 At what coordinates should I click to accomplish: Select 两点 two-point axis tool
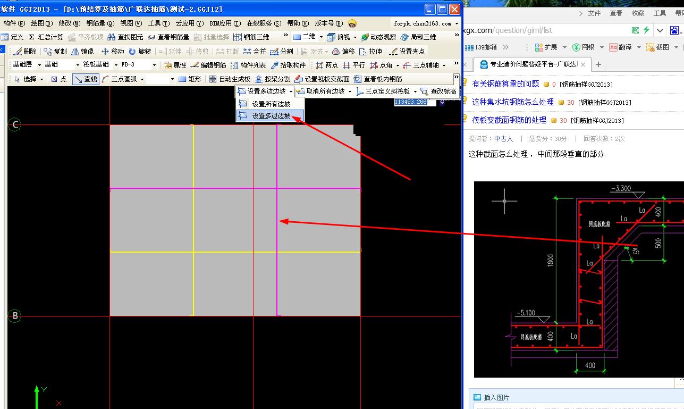[x=327, y=65]
